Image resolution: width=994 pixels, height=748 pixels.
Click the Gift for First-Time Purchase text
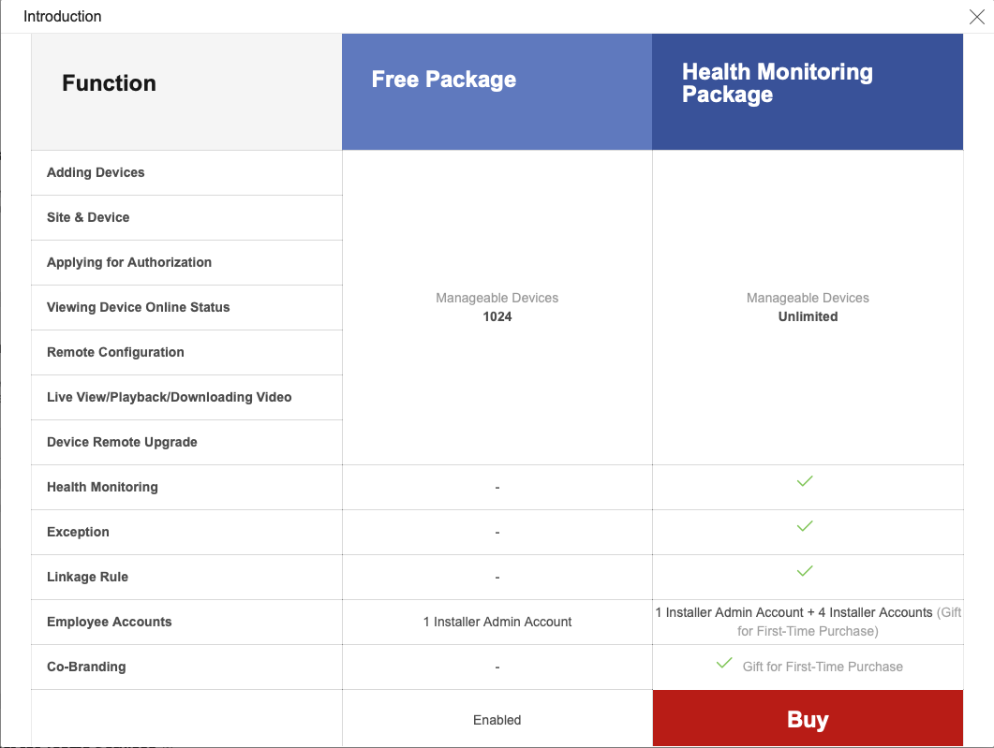pyautogui.click(x=823, y=667)
